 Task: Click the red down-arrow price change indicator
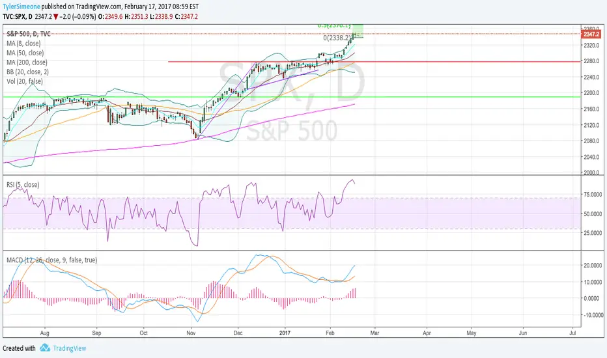click(x=56, y=17)
